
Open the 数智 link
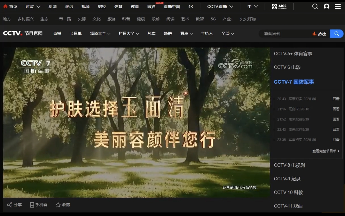point(200,19)
